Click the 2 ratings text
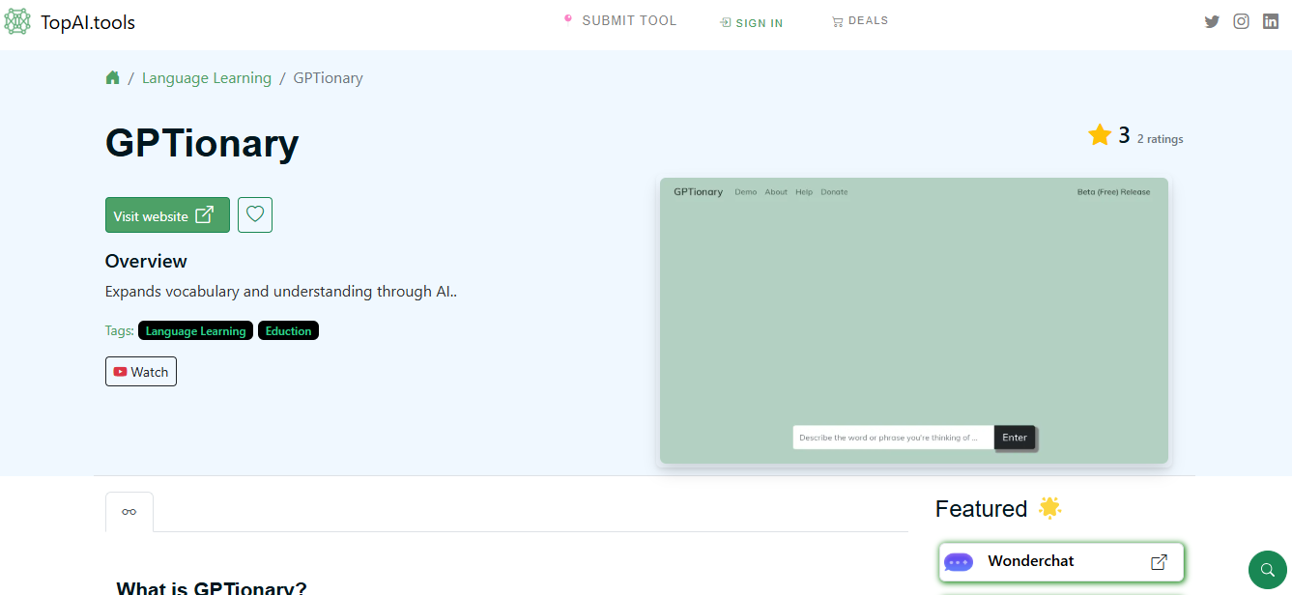Screen dimensions: 1292x595 point(1160,139)
